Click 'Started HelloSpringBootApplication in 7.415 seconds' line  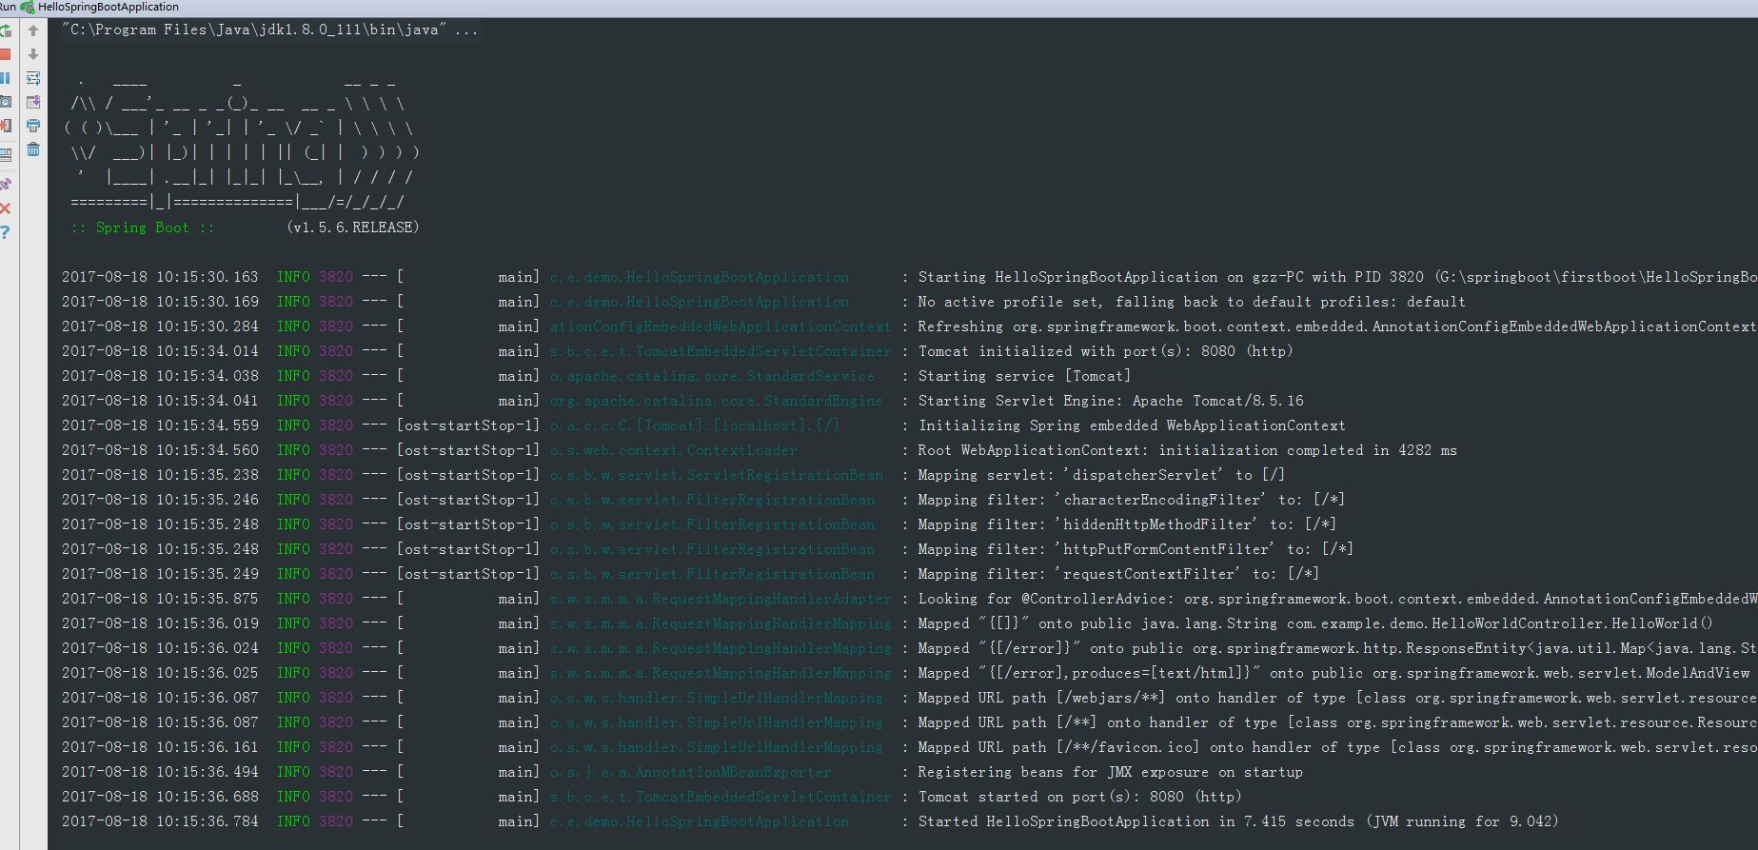point(1238,821)
